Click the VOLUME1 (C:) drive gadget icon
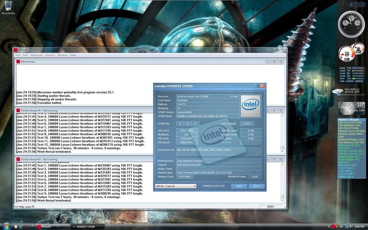Viewport: 368px width, 230px height. (338, 91)
